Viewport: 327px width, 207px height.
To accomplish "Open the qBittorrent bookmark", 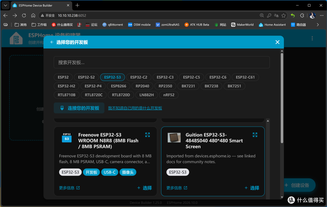I will pos(113,25).
